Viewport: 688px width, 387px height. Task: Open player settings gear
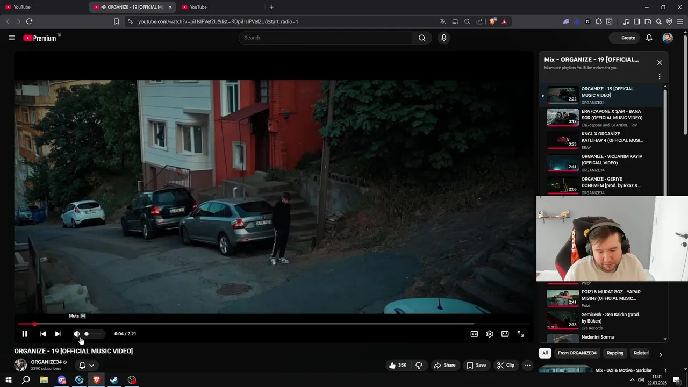pos(490,334)
